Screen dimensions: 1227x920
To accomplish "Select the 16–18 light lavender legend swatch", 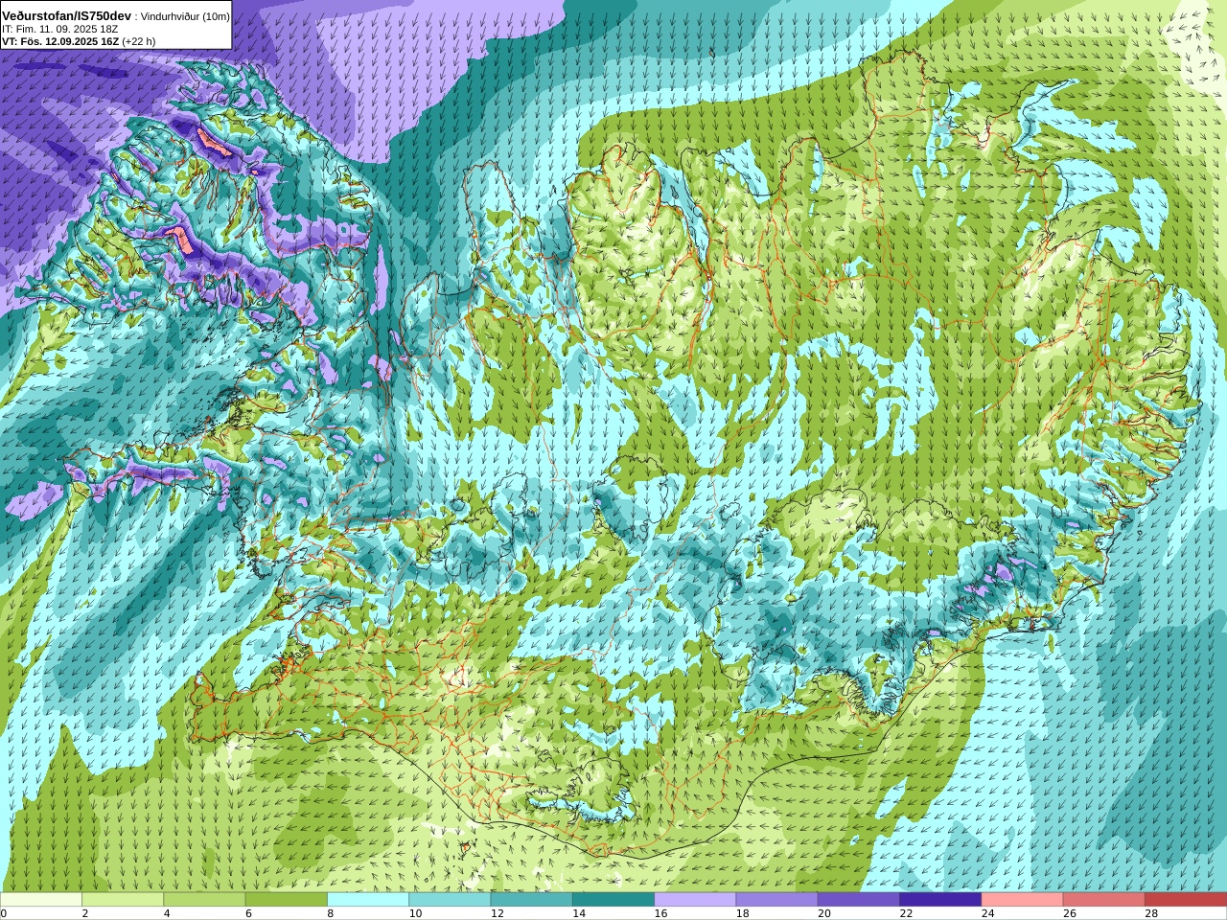I will pyautogui.click(x=695, y=900).
